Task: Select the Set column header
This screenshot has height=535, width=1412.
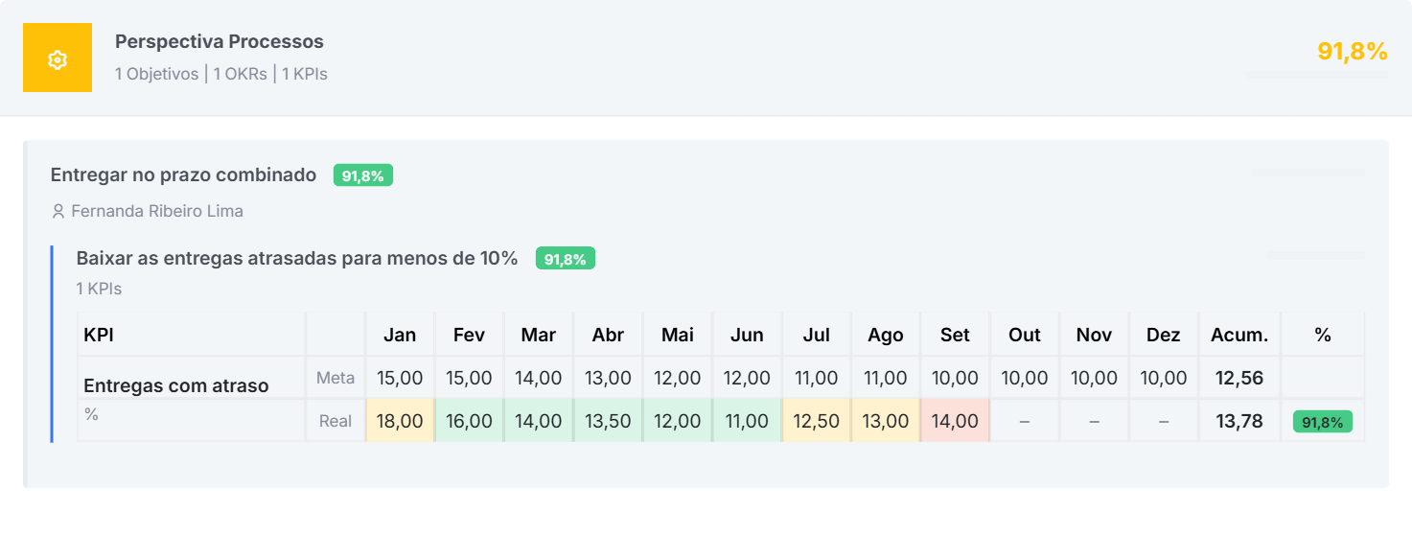Action: (955, 335)
